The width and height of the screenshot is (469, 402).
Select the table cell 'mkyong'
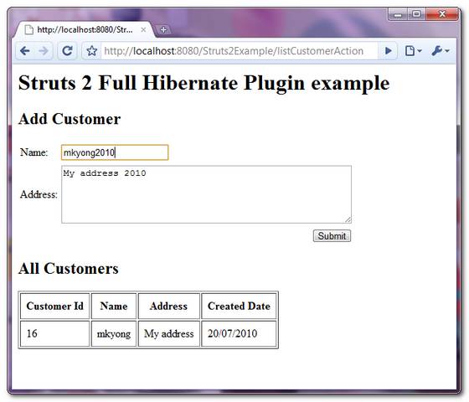(x=114, y=334)
